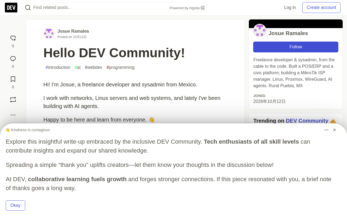The image size is (347, 216).
Task: Focus the Find related posts search field
Action: pyautogui.click(x=100, y=8)
